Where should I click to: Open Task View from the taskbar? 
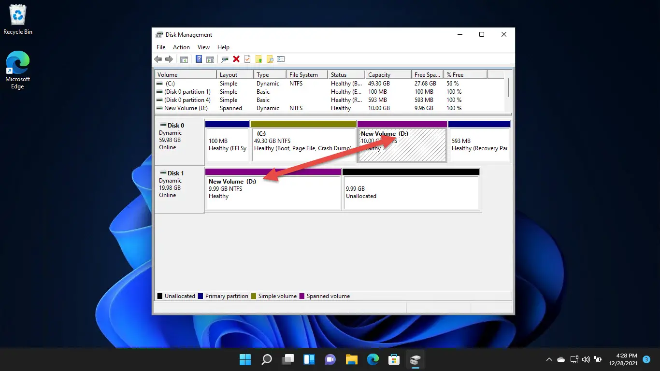click(288, 359)
